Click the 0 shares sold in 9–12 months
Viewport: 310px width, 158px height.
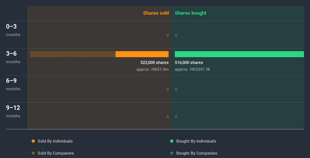pos(168,117)
